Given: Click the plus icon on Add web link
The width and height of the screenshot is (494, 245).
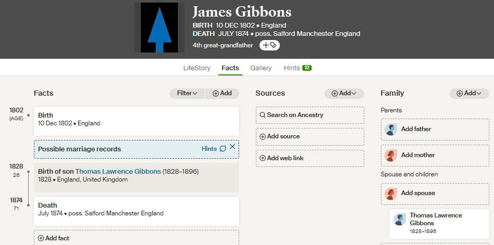Looking at the screenshot, I should (263, 158).
